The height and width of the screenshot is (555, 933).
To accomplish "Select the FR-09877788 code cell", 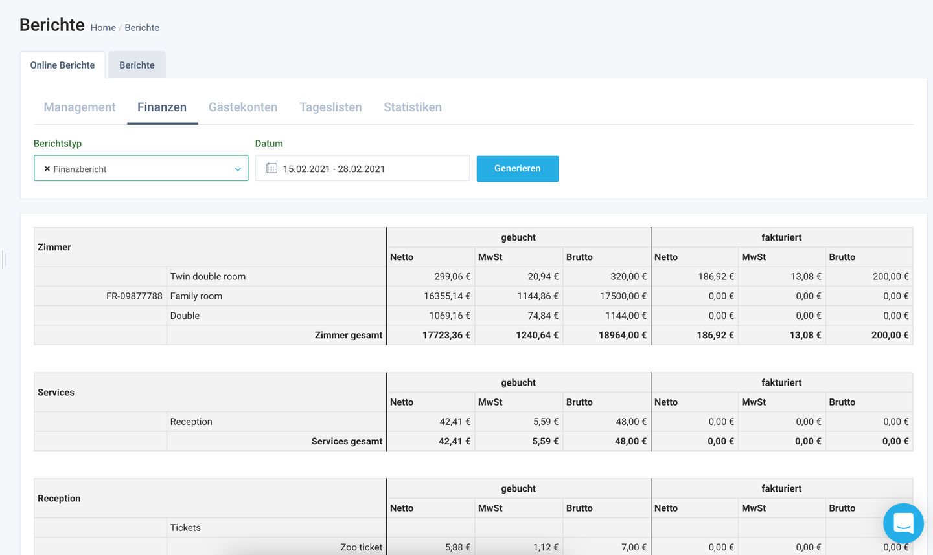I will [x=134, y=296].
